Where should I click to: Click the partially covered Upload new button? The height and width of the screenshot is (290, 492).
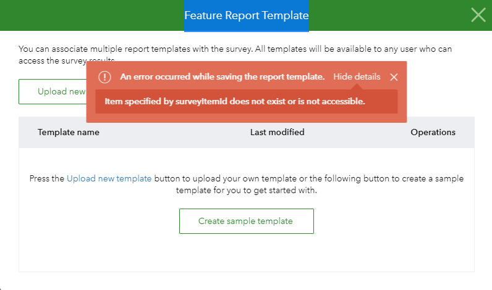click(x=53, y=91)
